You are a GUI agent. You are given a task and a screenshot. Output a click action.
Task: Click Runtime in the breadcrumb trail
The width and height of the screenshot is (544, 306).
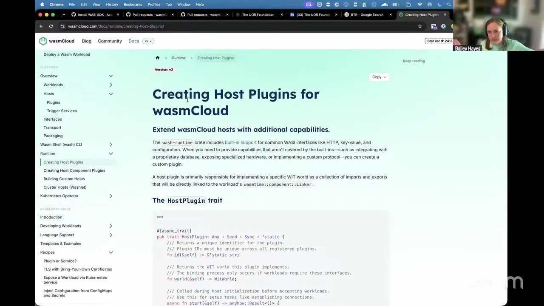coord(178,58)
